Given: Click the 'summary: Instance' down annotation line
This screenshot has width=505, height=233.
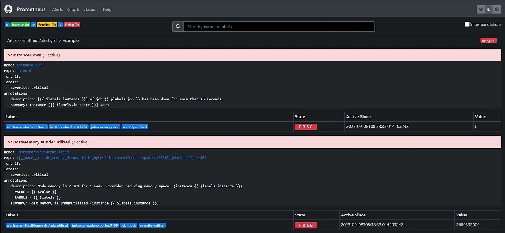Looking at the screenshot, I should coord(60,105).
